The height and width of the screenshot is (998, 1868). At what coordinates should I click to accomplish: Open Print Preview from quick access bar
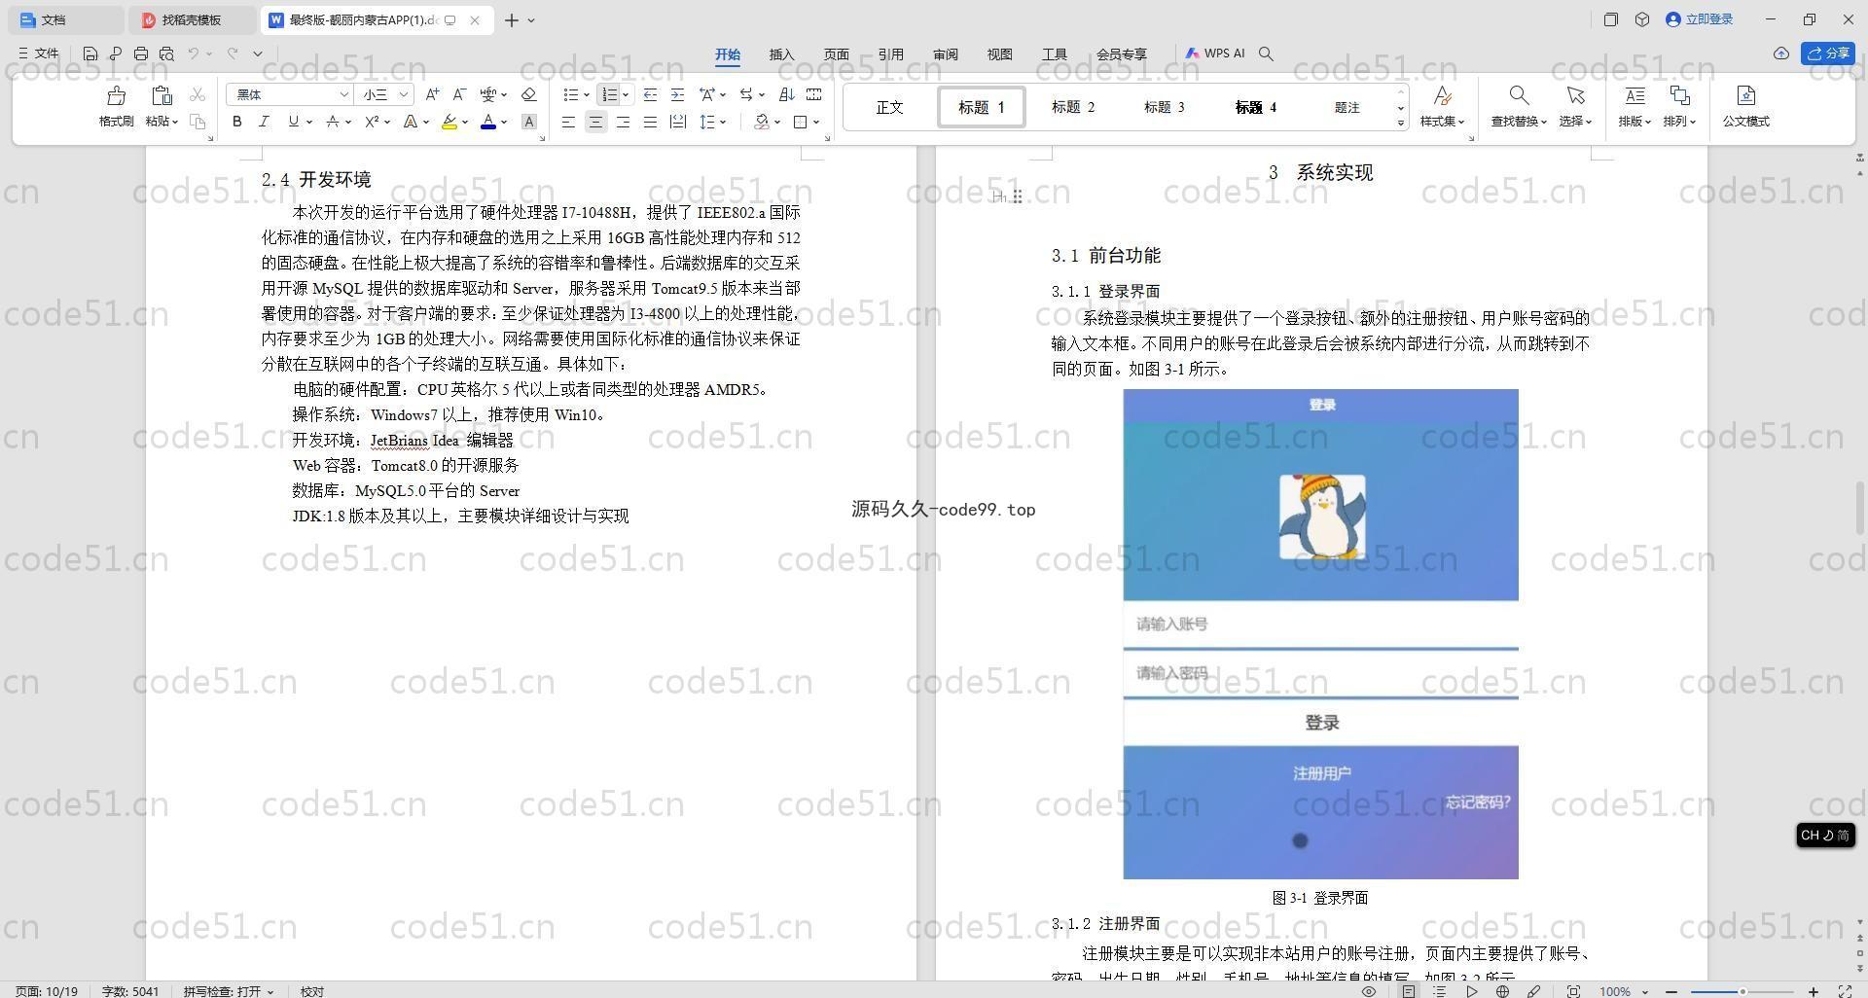pyautogui.click(x=166, y=53)
